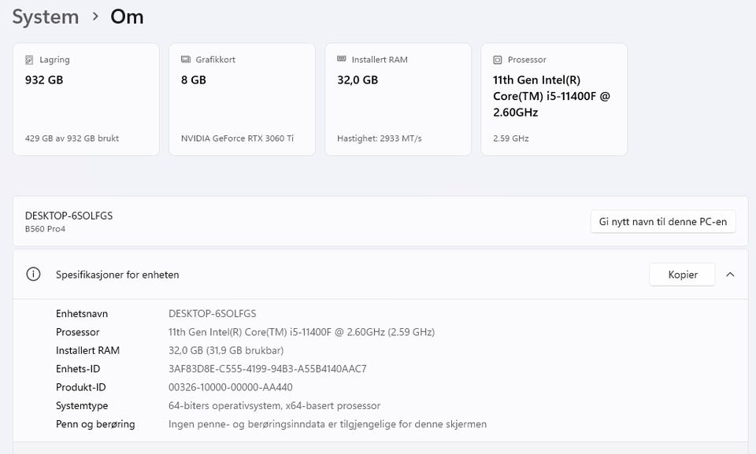Click the NVIDIA GeForce RTX 3060 Ti label
Viewport: 756px width, 454px height.
pyautogui.click(x=237, y=138)
